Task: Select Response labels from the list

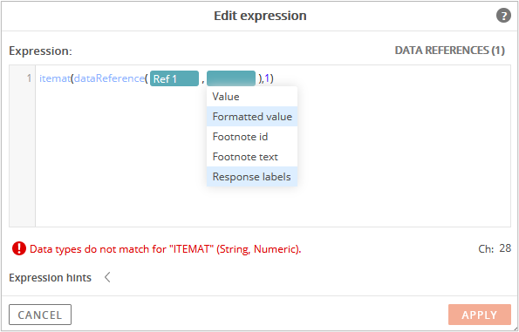Action: (x=252, y=177)
